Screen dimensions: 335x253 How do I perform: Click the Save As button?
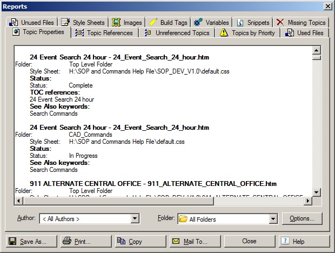point(31,241)
